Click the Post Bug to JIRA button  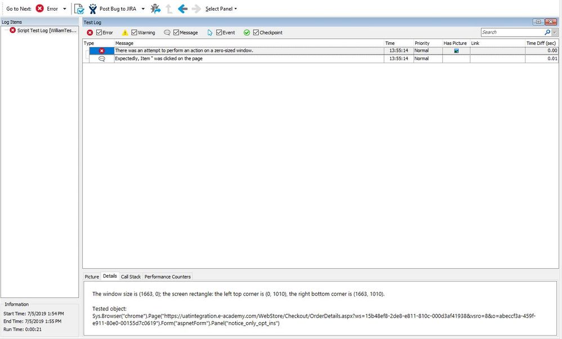point(112,8)
